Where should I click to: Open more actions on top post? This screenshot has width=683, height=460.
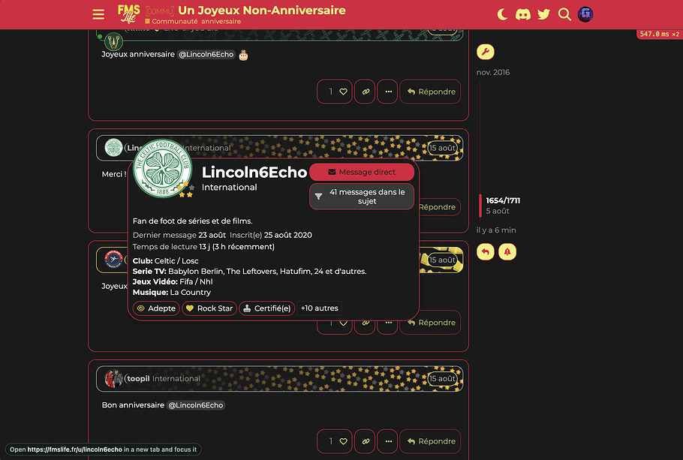tap(388, 92)
